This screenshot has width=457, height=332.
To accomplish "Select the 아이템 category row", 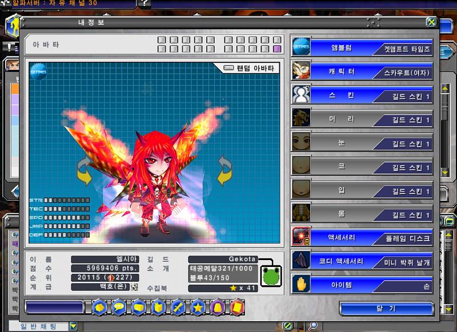I will [x=361, y=286].
